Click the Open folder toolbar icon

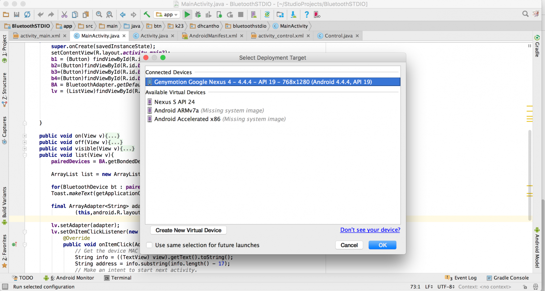[x=6, y=15]
